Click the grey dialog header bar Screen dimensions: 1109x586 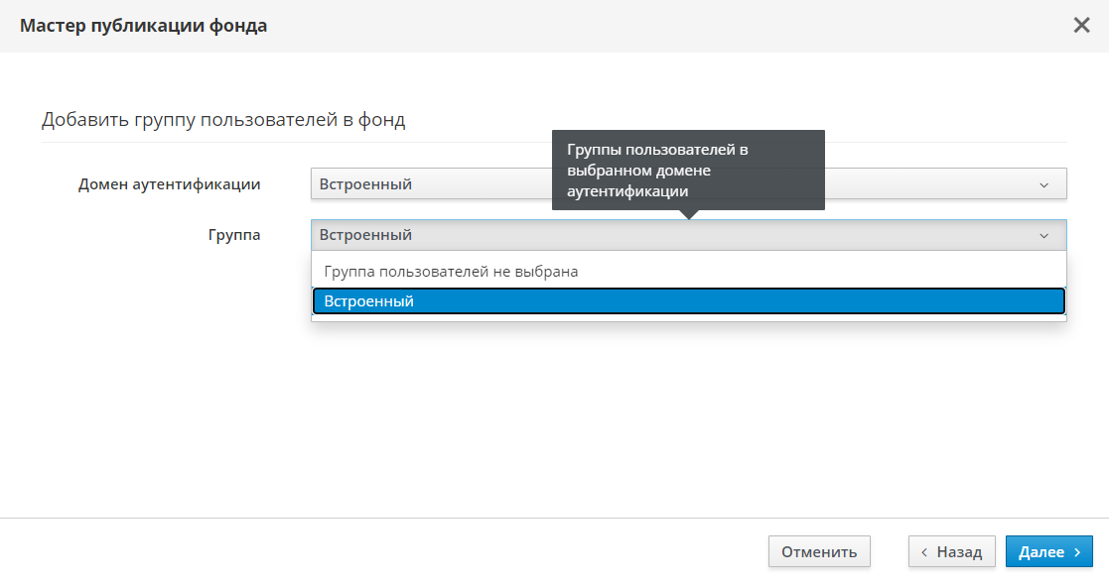tap(596, 26)
